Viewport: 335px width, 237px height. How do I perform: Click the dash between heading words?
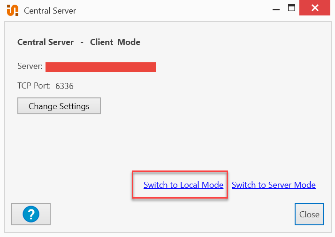[x=82, y=42]
